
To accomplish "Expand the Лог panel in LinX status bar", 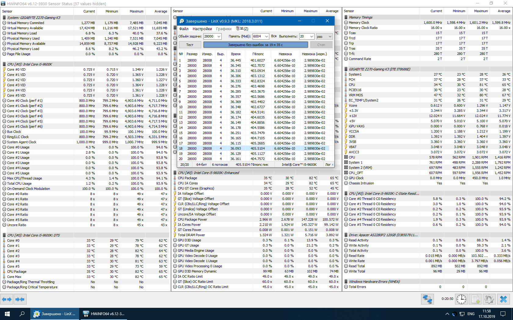I will coord(329,165).
